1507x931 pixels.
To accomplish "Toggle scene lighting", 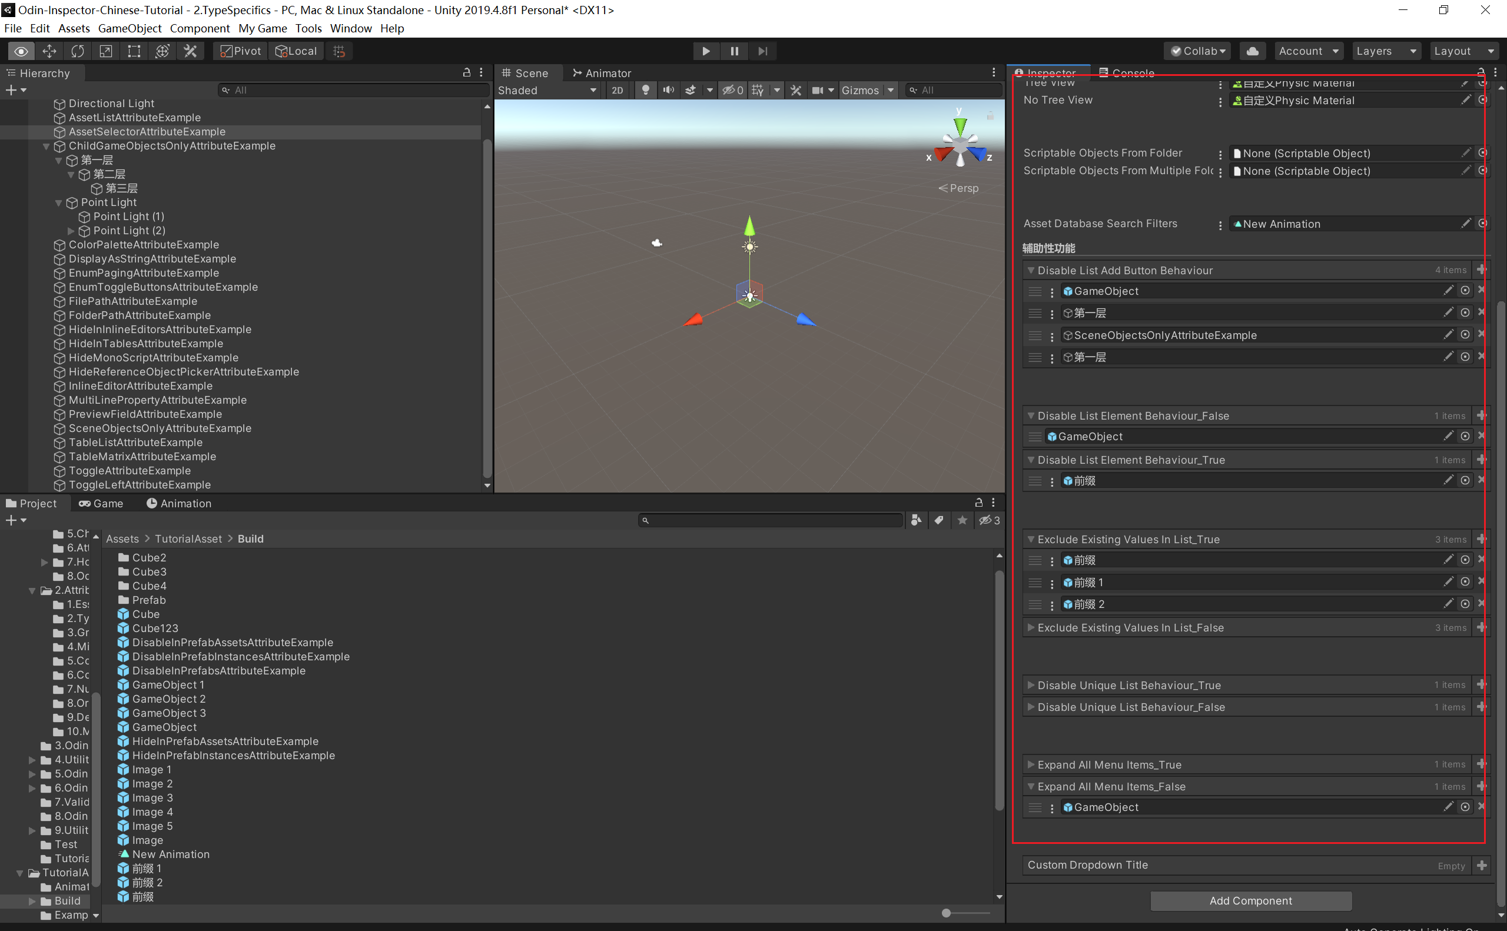I will pos(645,91).
